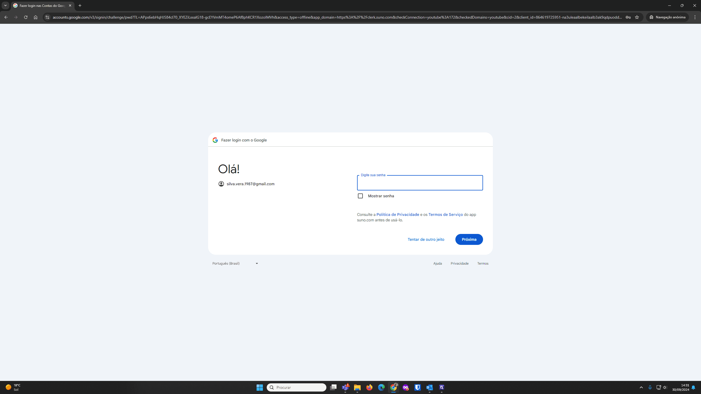Click the Próxima button

pos(469,239)
